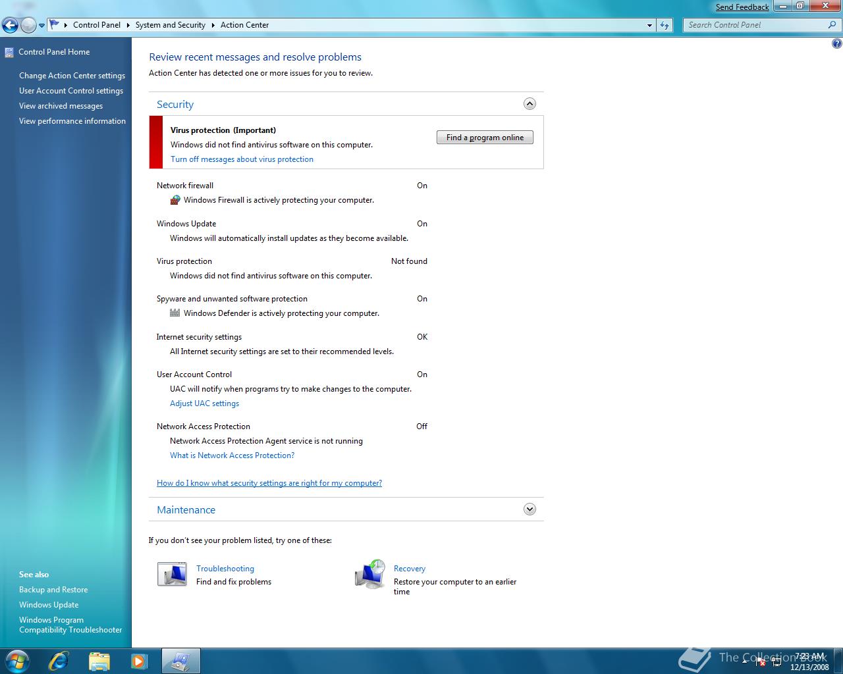Click the Action Center flag tray icon
Image resolution: width=843 pixels, height=674 pixels.
(x=760, y=661)
